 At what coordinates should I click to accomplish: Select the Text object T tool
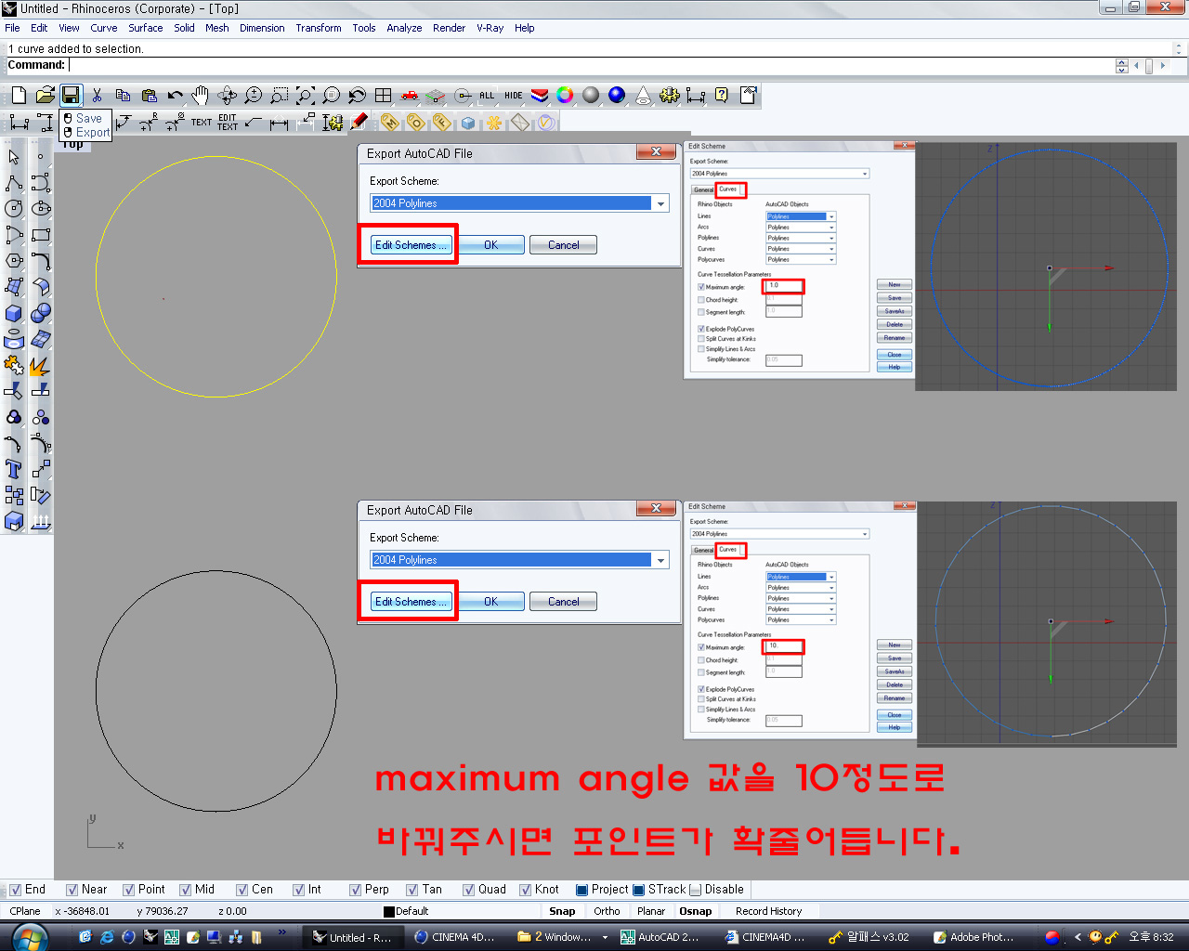click(14, 469)
